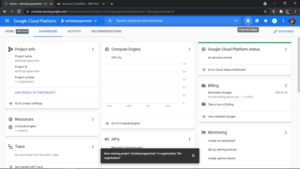
Task: Click Add People to This Project
Action: (35, 92)
